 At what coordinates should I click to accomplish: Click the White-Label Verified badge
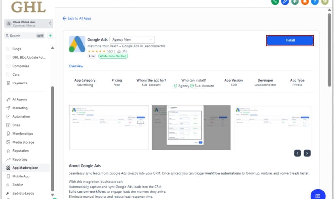pos(113,56)
